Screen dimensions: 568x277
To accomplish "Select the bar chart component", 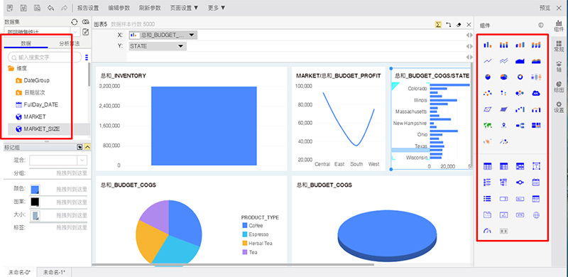I will coord(488,45).
